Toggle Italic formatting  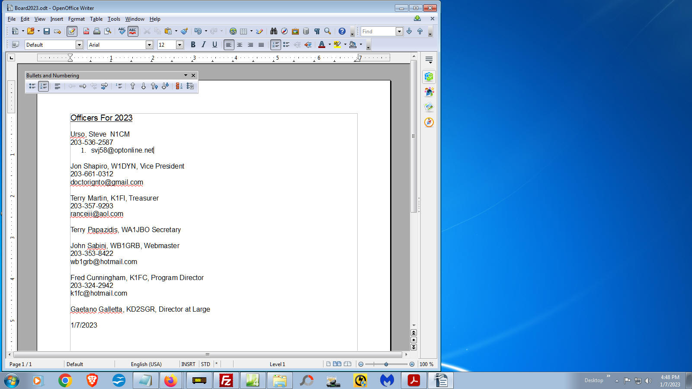coord(204,45)
